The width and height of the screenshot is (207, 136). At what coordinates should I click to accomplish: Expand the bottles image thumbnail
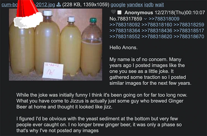pos(55,45)
